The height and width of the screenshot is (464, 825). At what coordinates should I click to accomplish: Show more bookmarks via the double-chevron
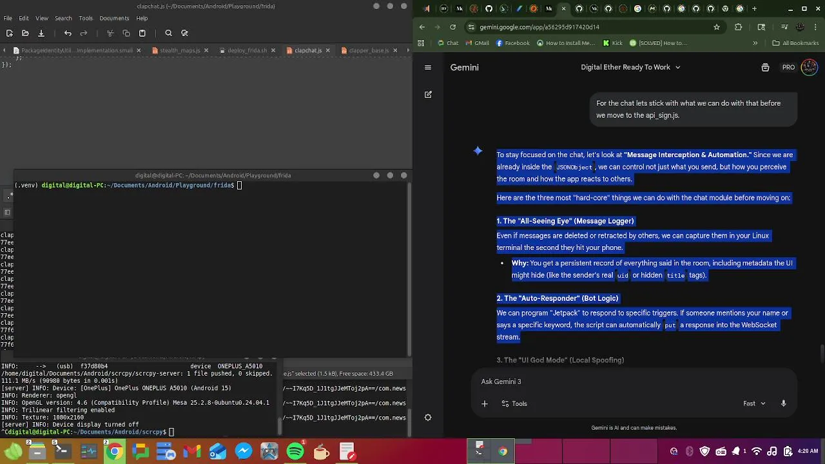pyautogui.click(x=755, y=43)
